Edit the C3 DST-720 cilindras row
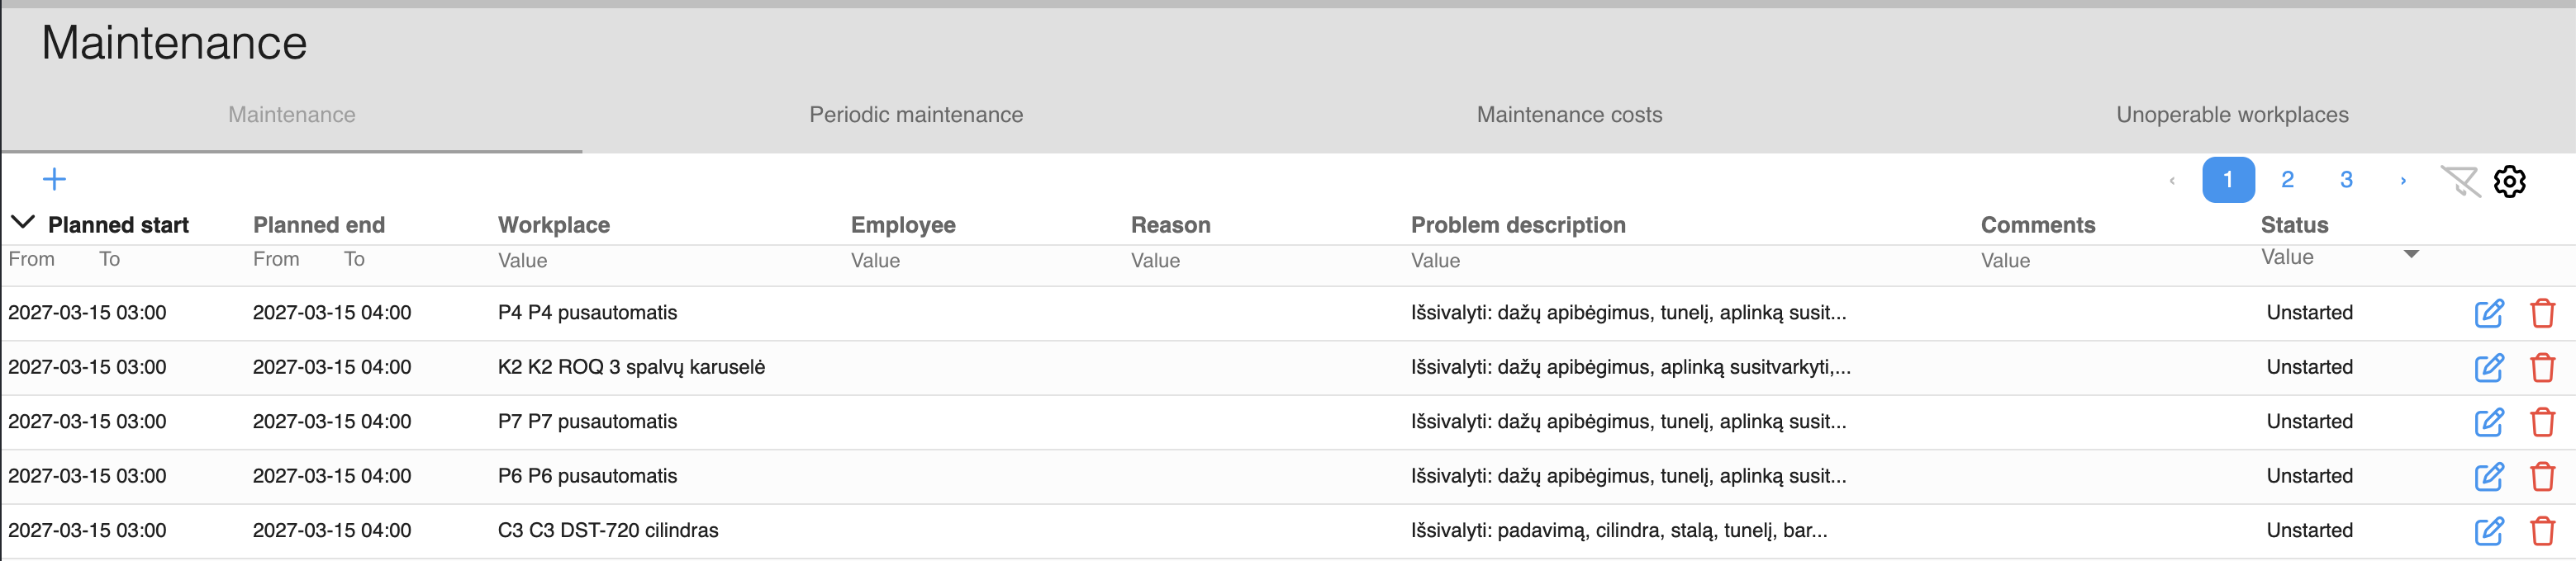This screenshot has width=2576, height=561. (x=2488, y=531)
